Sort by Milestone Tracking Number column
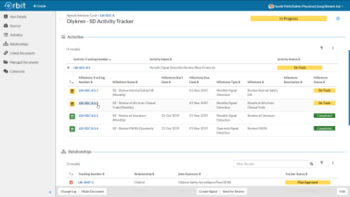Image resolution: width=350 pixels, height=197 pixels. (x=92, y=80)
